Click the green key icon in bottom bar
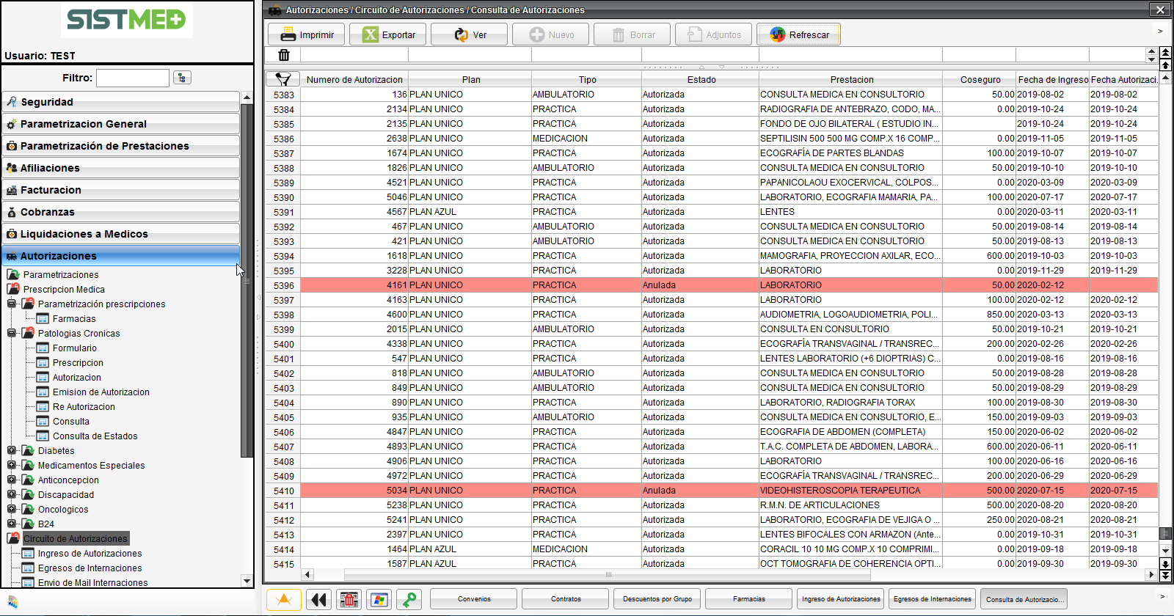1174x616 pixels. pyautogui.click(x=409, y=599)
